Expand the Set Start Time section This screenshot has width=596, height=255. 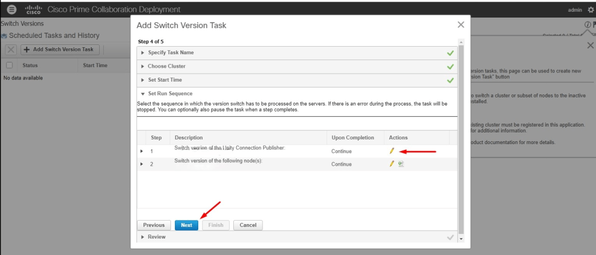tap(143, 80)
